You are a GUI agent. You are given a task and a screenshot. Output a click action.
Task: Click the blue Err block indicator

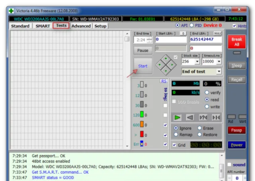[x=142, y=144]
